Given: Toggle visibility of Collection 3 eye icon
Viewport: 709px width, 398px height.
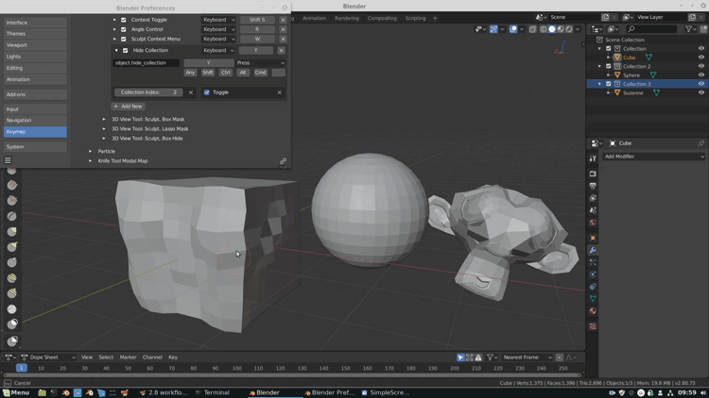Looking at the screenshot, I should [701, 84].
